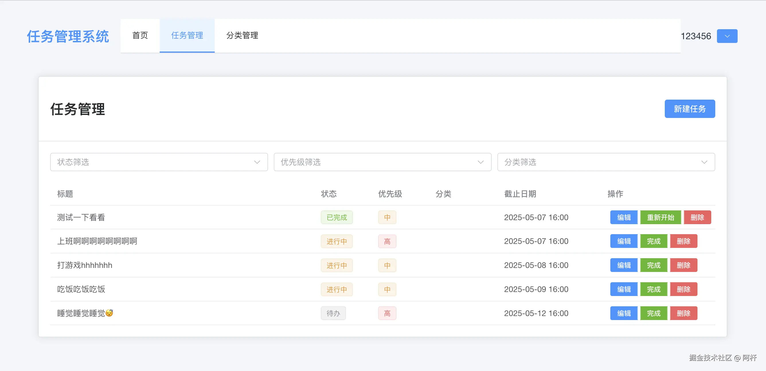Switch to the 分类管理 tab
The image size is (766, 371).
point(242,36)
